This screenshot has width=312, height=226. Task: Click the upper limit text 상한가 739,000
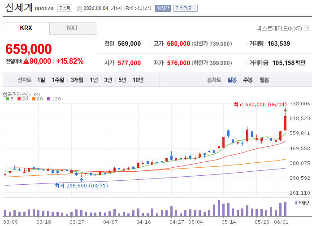212,43
